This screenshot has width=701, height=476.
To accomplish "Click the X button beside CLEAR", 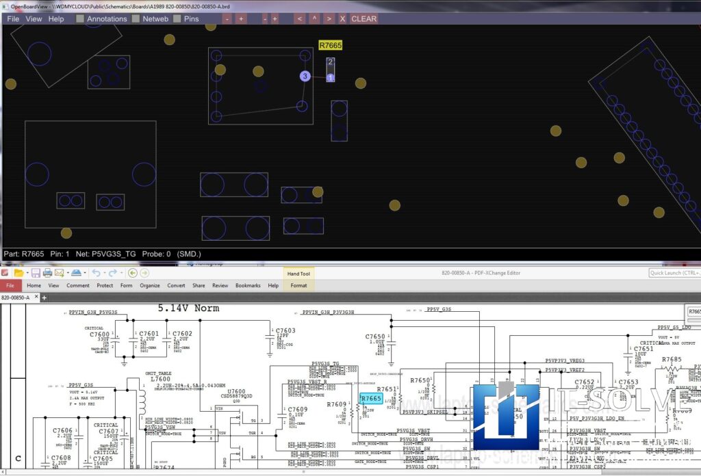I will pos(342,18).
